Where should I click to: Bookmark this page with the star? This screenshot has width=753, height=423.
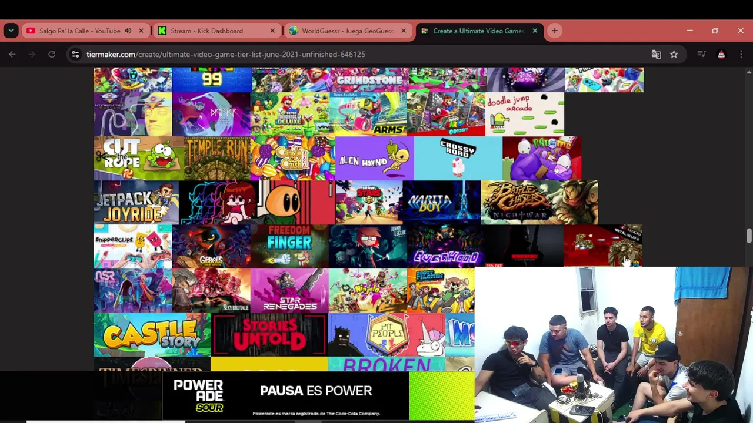pos(674,54)
